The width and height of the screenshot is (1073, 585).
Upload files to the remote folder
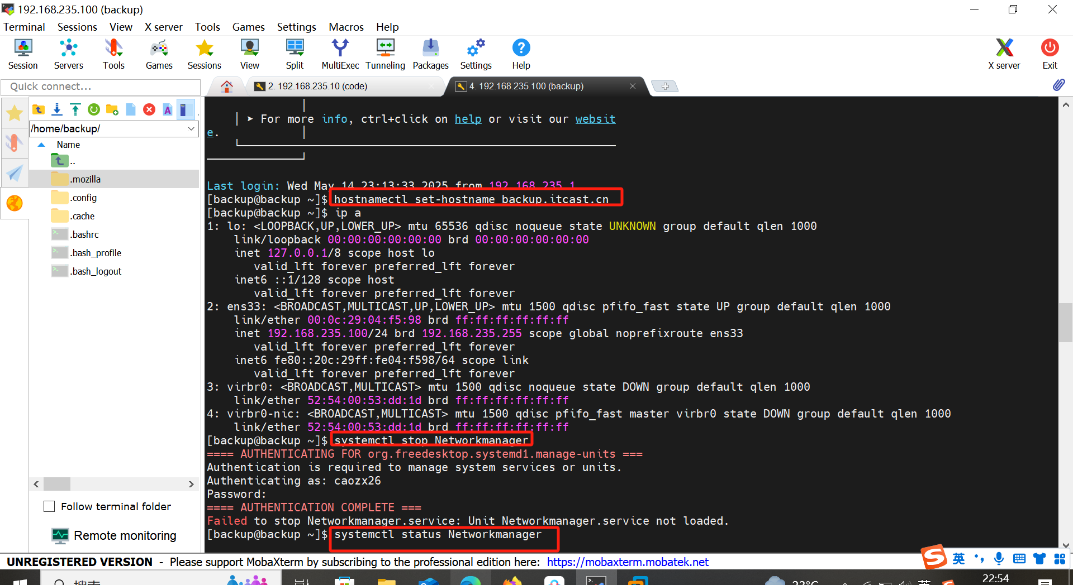75,109
